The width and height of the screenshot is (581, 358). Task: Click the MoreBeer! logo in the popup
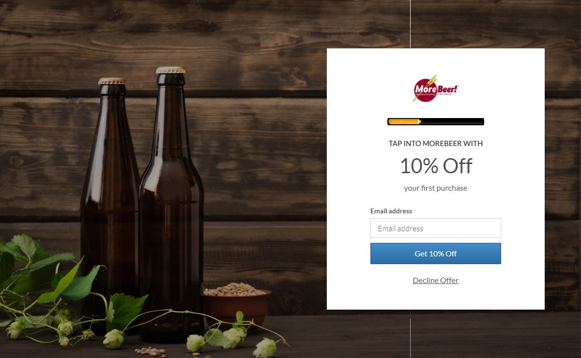tap(436, 89)
